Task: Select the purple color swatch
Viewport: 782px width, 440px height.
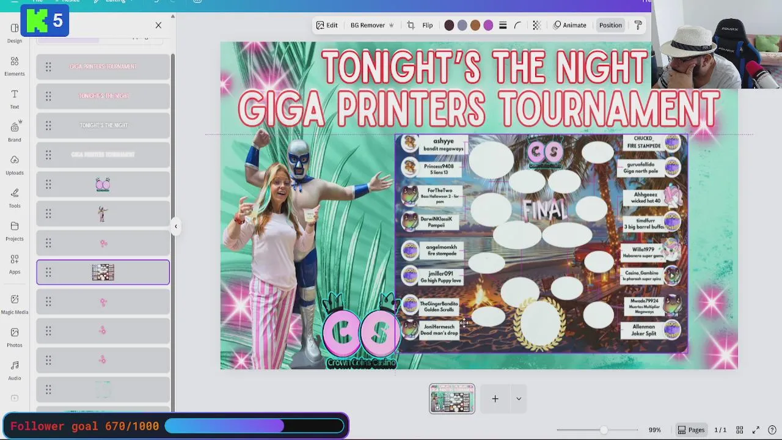Action: click(x=488, y=25)
